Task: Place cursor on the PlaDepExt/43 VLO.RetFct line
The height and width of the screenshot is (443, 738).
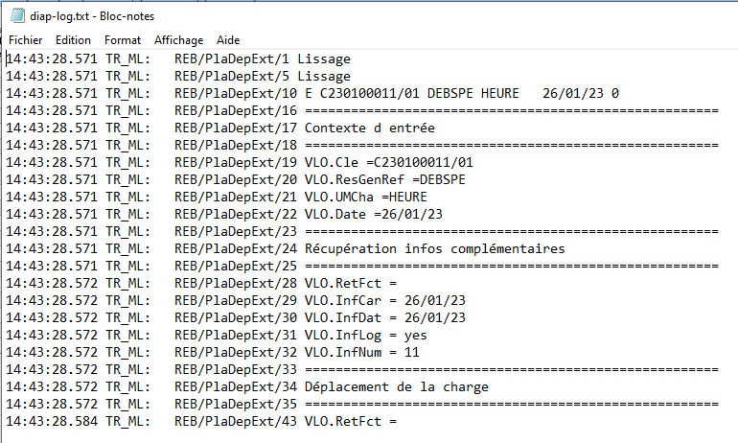Action: point(350,421)
